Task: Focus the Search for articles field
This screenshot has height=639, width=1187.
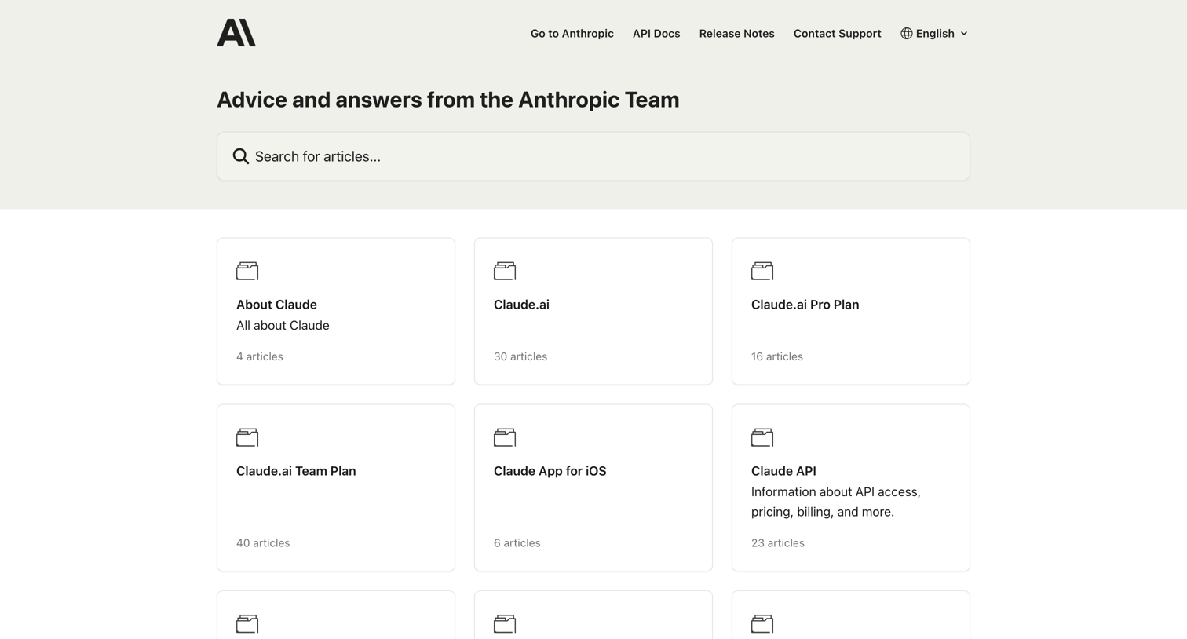Action: coord(593,156)
